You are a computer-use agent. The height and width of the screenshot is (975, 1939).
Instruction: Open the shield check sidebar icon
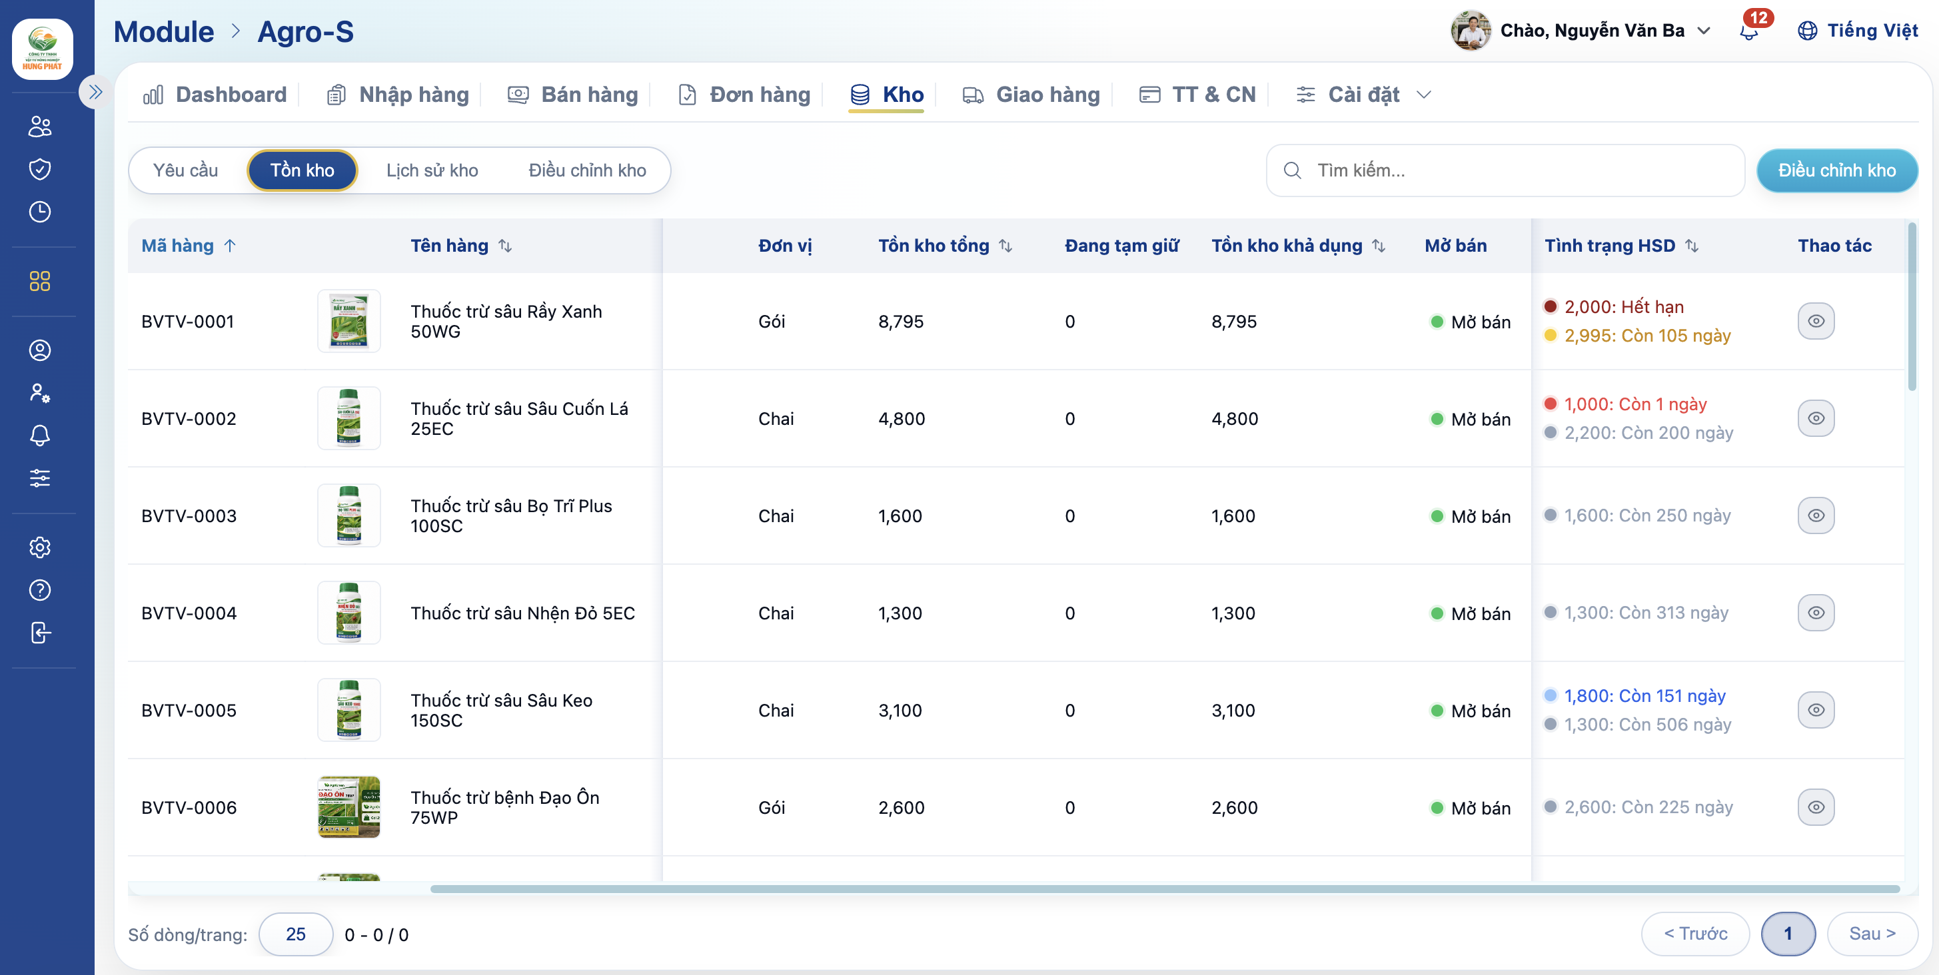tap(40, 169)
